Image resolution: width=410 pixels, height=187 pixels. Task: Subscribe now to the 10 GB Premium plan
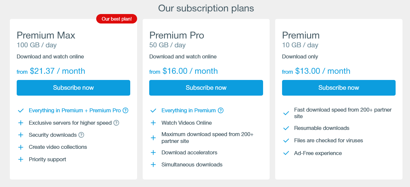[x=339, y=88]
